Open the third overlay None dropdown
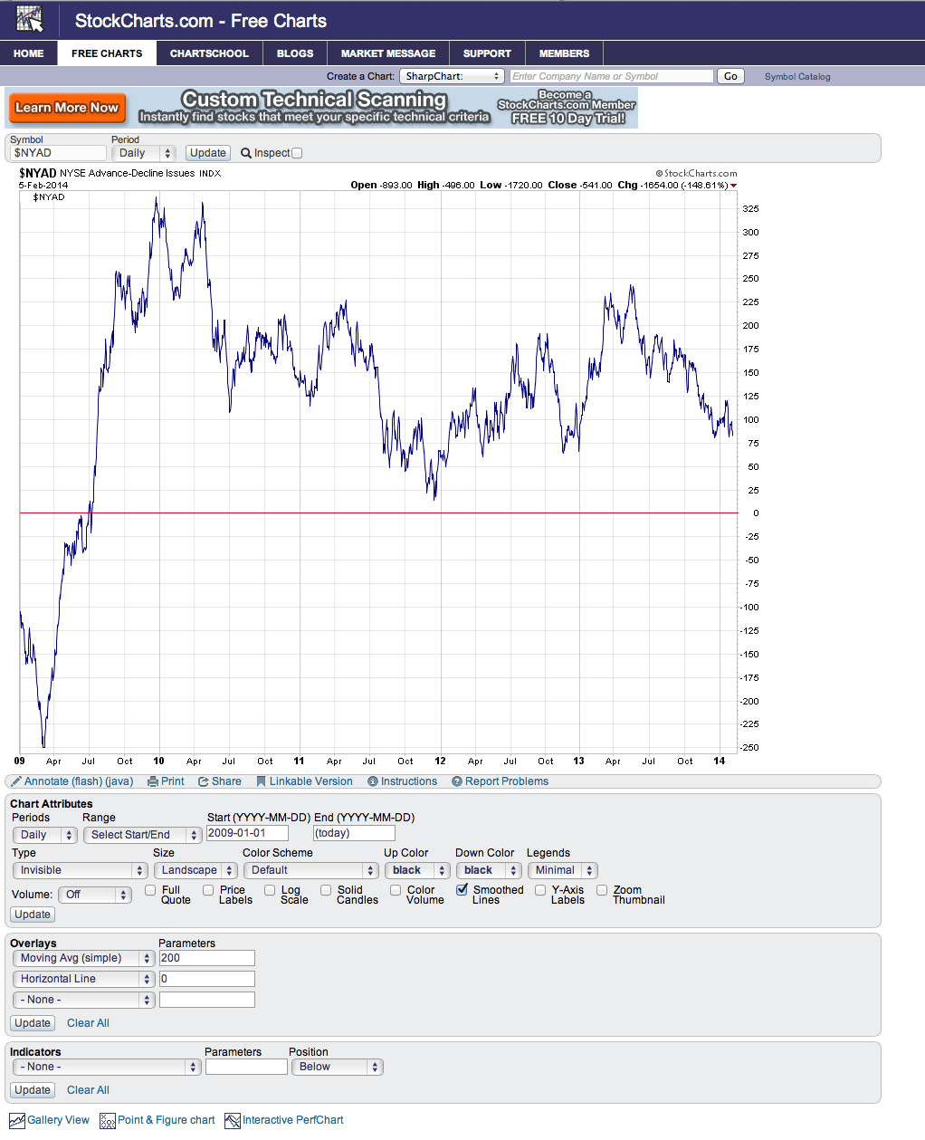The image size is (925, 1140). 83,1000
